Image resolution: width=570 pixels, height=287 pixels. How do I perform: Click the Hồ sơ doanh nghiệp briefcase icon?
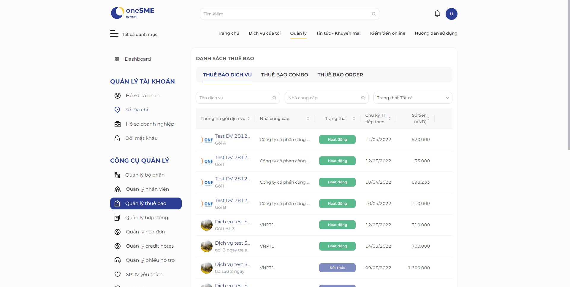click(118, 124)
